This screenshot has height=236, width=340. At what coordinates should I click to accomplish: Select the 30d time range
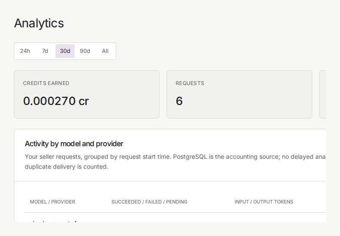(x=65, y=51)
